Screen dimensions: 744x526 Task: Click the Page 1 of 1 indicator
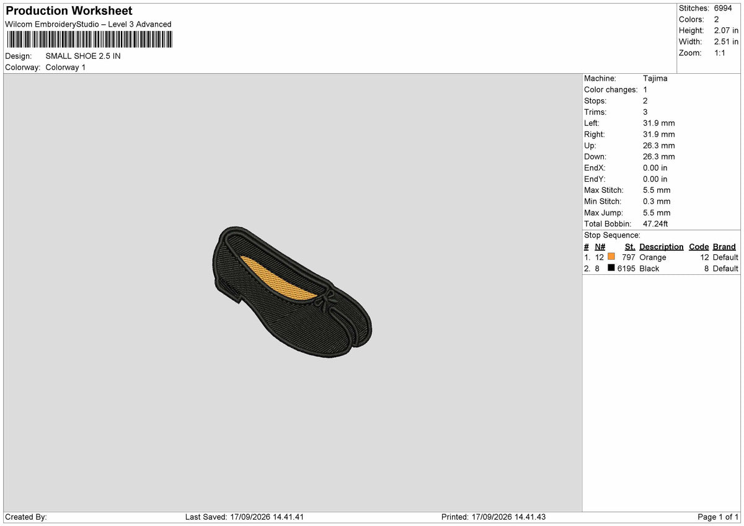718,517
